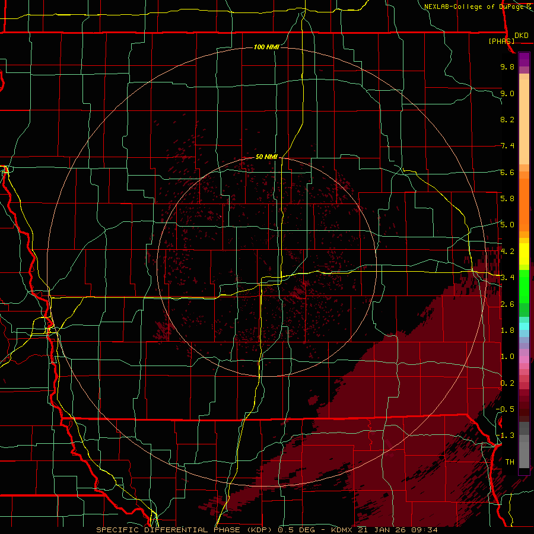Click the -1.3 scale value

click(x=505, y=436)
